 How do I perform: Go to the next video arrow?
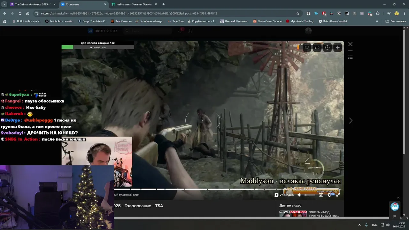351,120
